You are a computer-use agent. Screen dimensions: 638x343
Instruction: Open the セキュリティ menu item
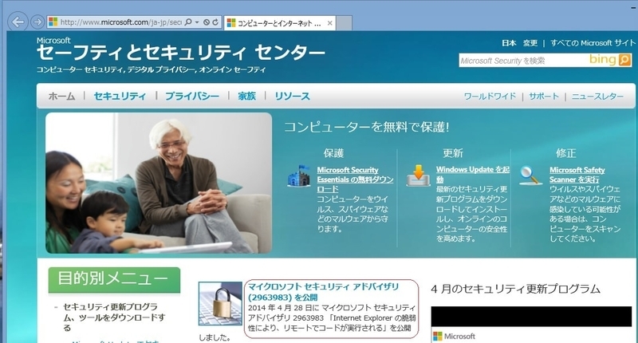(x=120, y=97)
